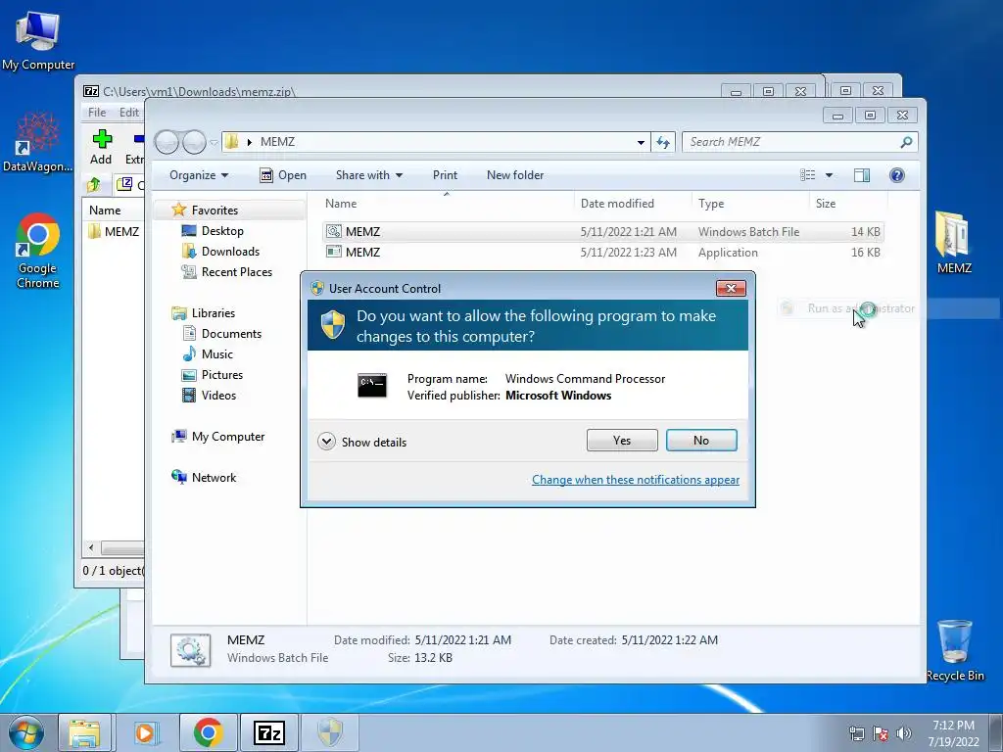Open the MEMZ folder on the desktop
Image resolution: width=1003 pixels, height=752 pixels.
click(x=954, y=242)
